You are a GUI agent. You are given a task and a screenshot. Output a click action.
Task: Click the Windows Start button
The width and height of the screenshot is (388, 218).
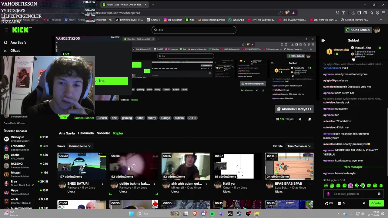(x=131, y=214)
